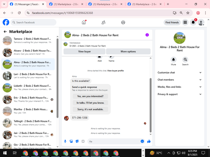This screenshot has width=210, height=157.
Task: Open Chrome zoom magnifier icon
Action: click(x=181, y=13)
